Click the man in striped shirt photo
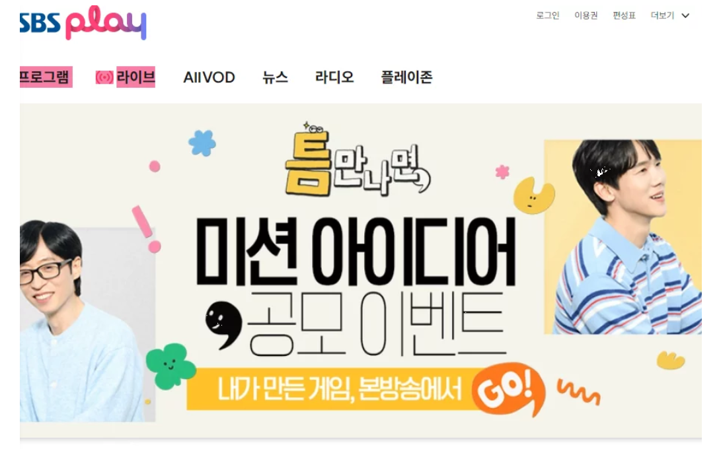This screenshot has height=449, width=721. point(623,236)
